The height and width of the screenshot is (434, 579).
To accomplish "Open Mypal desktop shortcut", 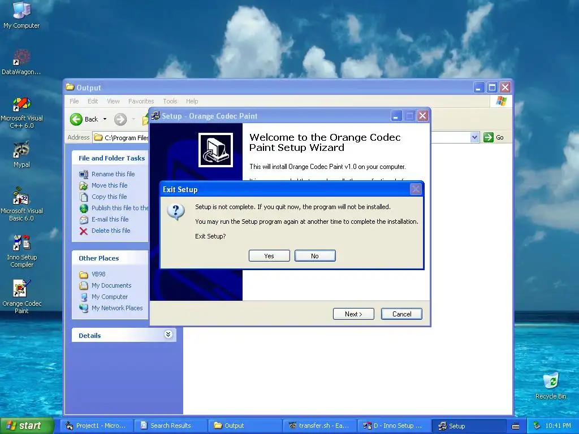I will pos(21,155).
